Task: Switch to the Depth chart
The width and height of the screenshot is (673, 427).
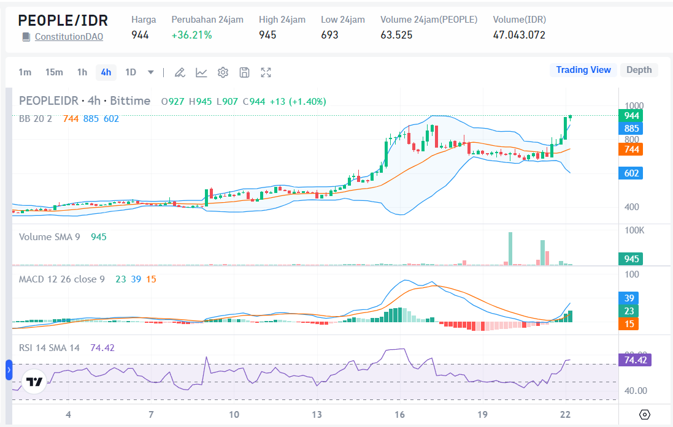Action: click(639, 70)
